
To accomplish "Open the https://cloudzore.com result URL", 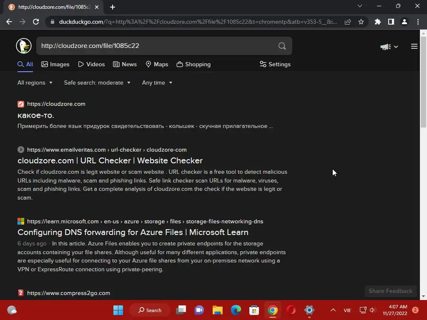I will 56,104.
